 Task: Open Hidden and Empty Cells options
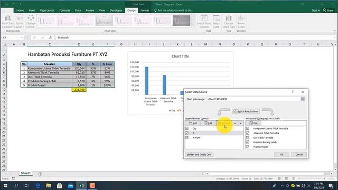199,155
